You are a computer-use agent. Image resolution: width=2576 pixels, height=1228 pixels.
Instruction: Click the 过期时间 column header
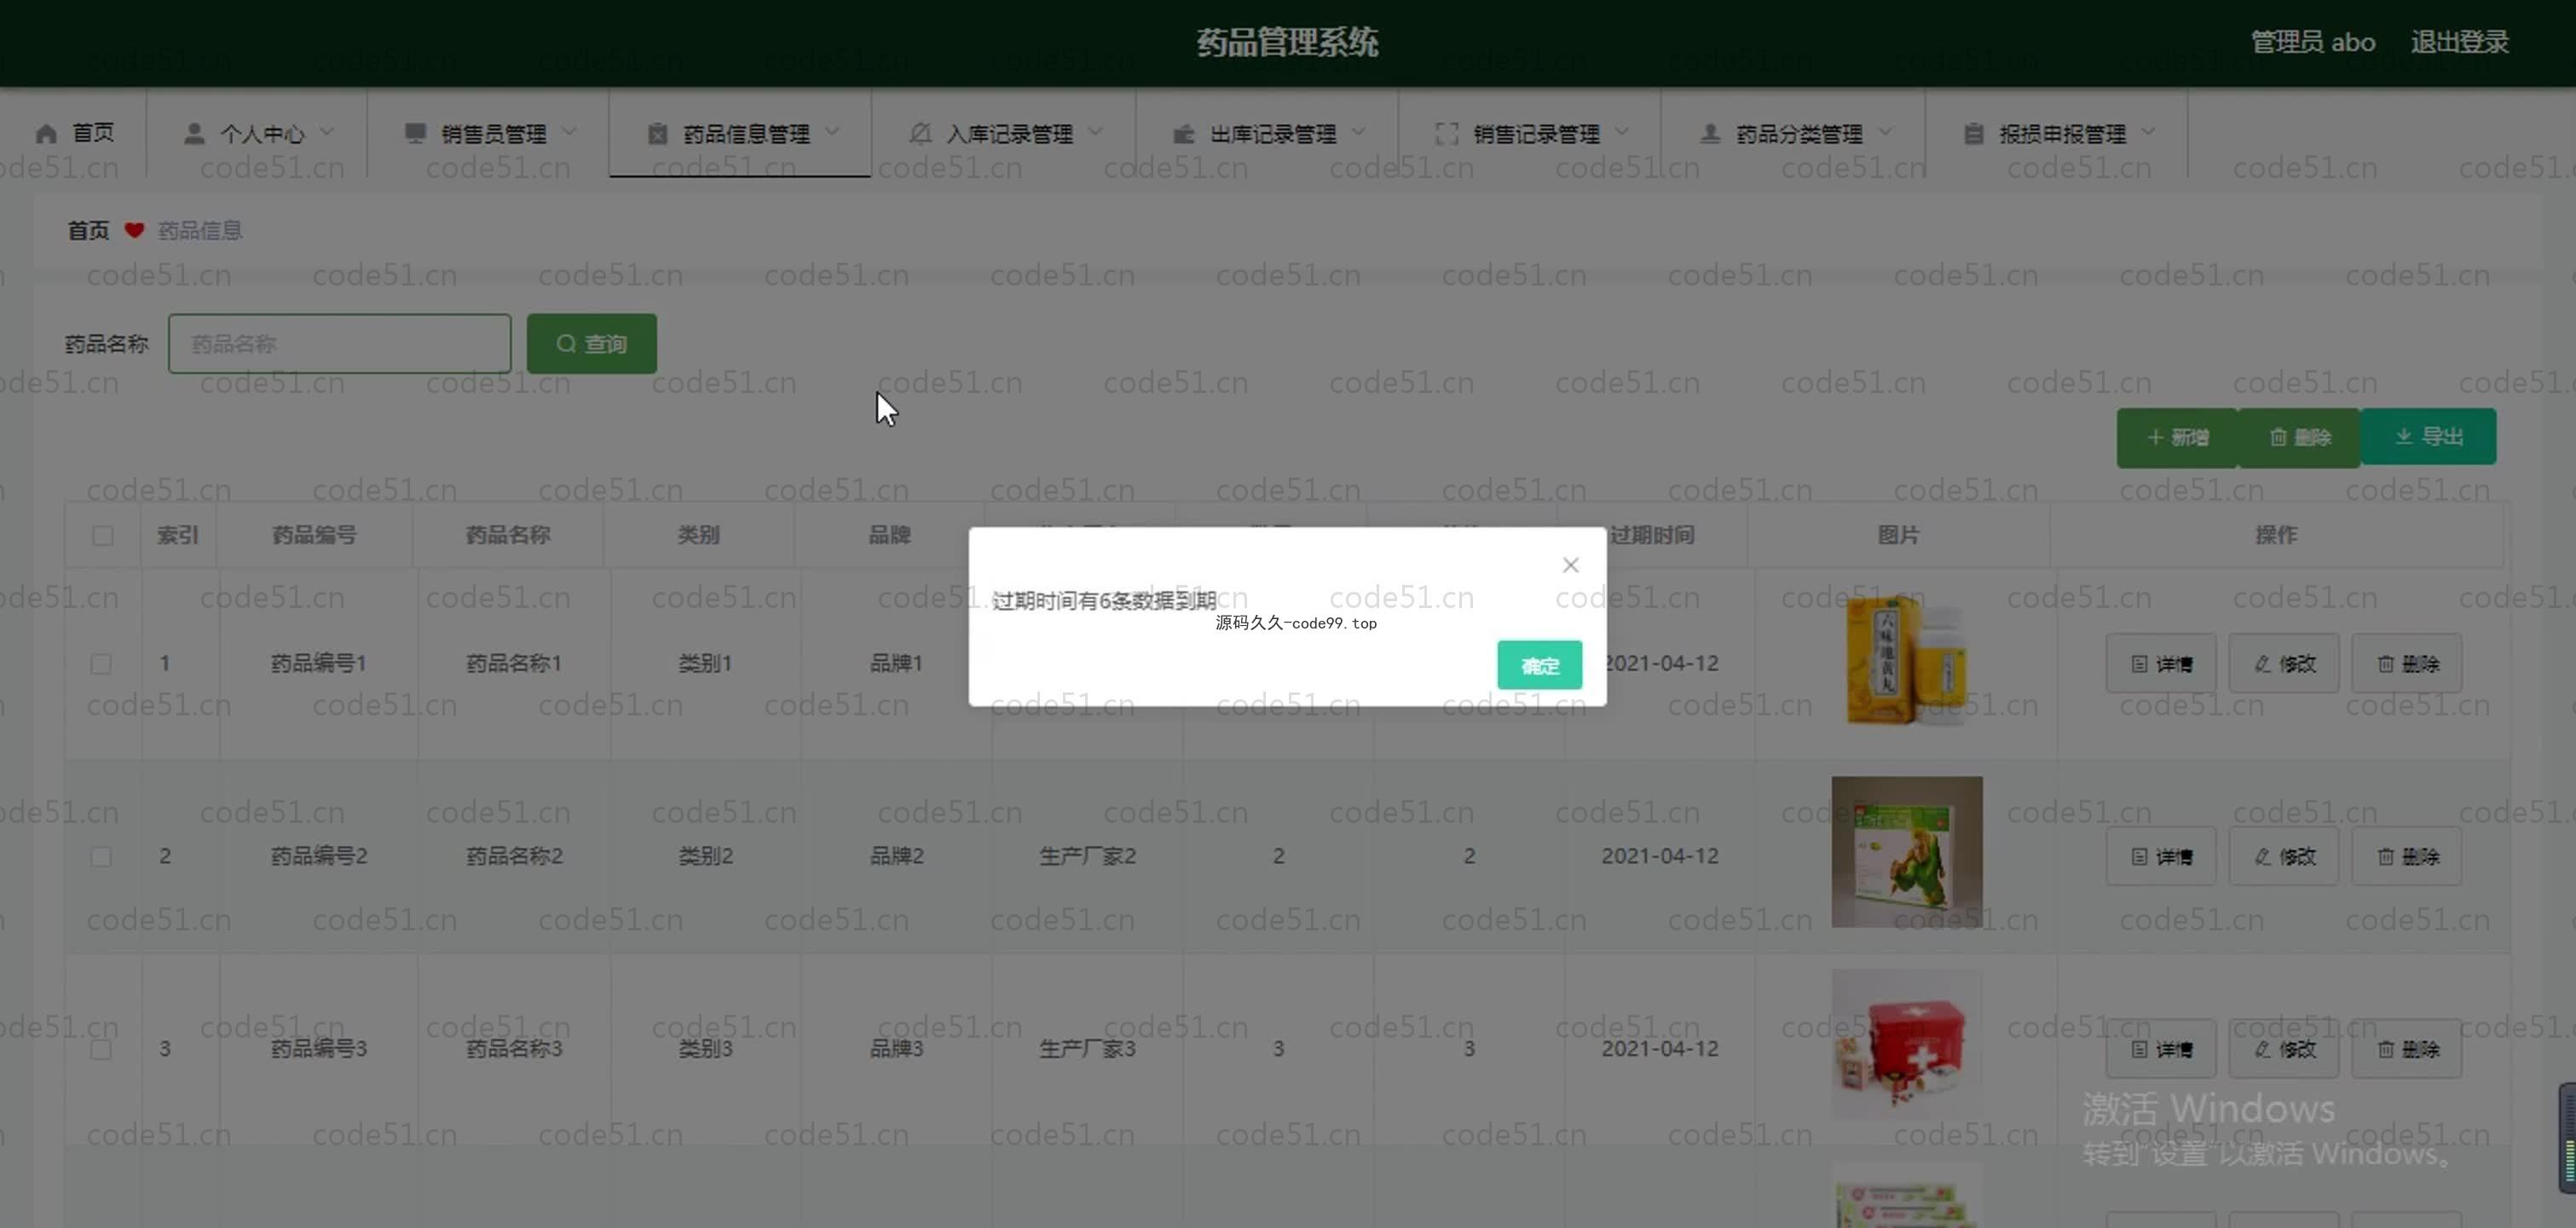[1652, 536]
